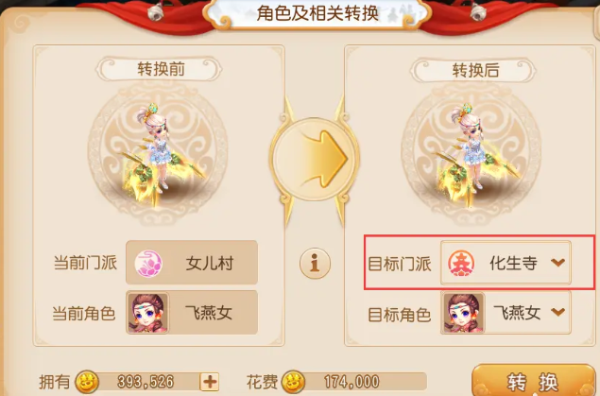
Task: Click the 女儿村 pink lotus faction icon
Action: click(148, 264)
